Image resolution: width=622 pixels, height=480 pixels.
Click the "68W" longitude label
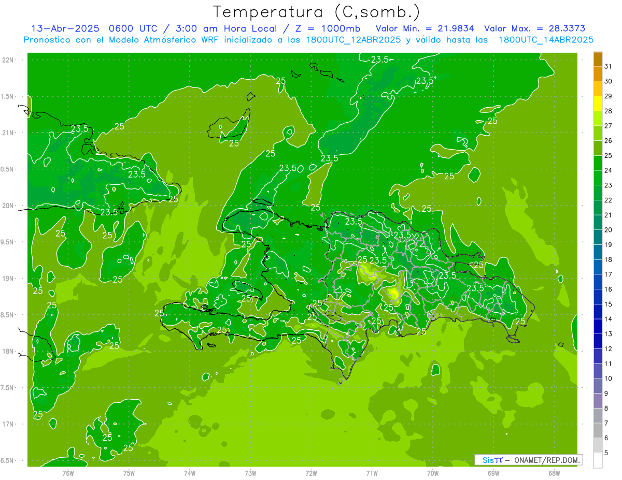(x=554, y=473)
